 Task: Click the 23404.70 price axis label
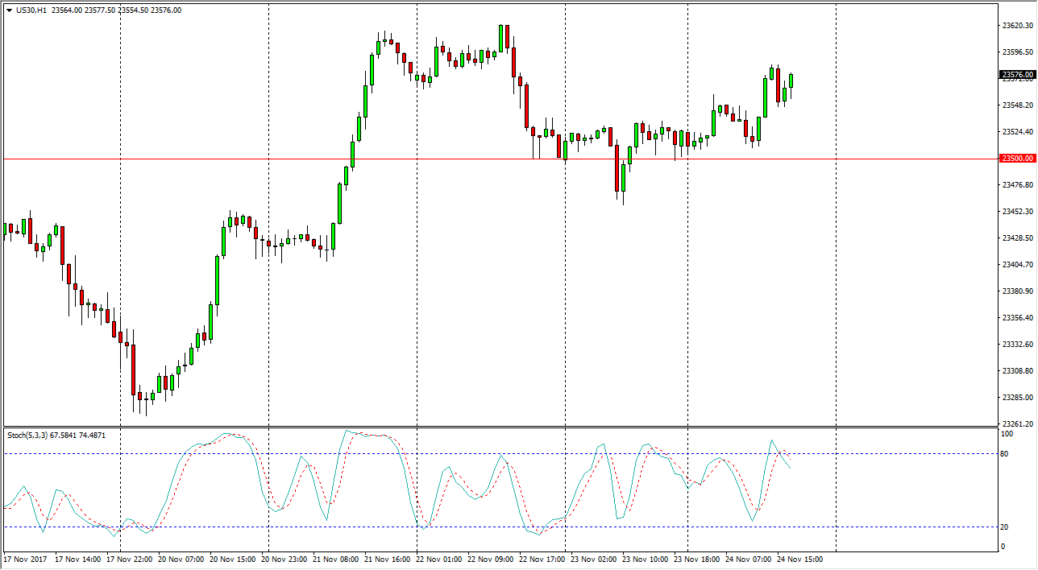point(1018,265)
